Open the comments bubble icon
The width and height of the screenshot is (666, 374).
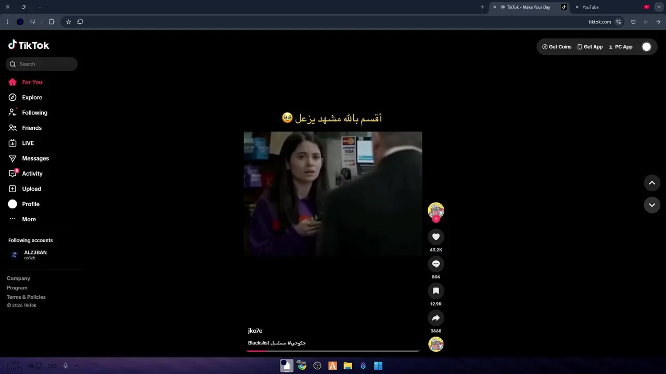[x=436, y=264]
